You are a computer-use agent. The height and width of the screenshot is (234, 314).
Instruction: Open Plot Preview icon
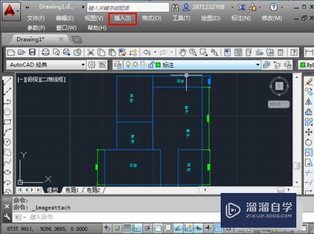56,52
